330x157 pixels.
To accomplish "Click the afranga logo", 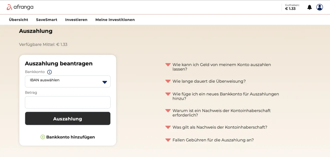I will pyautogui.click(x=20, y=7).
